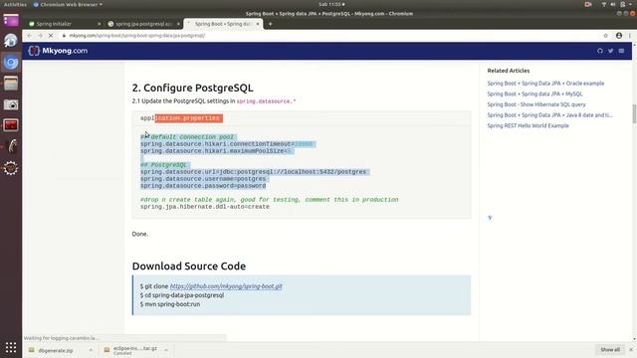This screenshot has width=637, height=358.
Task: Open the dbgenerate.zip download
Action: coord(56,350)
